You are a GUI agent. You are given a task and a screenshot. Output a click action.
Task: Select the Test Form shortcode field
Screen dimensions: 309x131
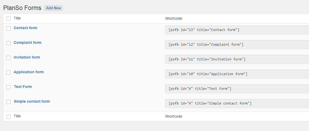237,89
